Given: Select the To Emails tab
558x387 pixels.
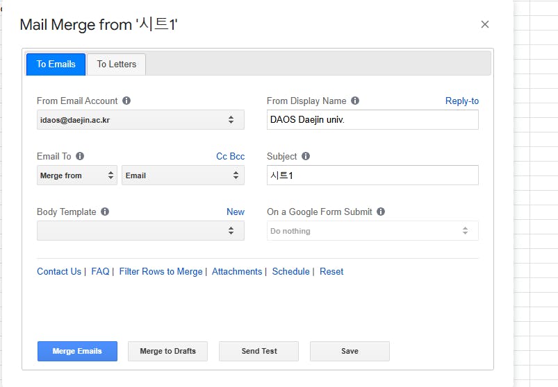Looking at the screenshot, I should point(56,64).
